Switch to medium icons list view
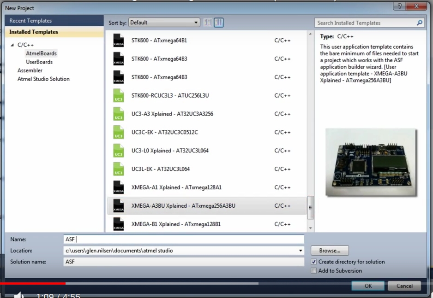This screenshot has width=433, height=298. coord(219,23)
